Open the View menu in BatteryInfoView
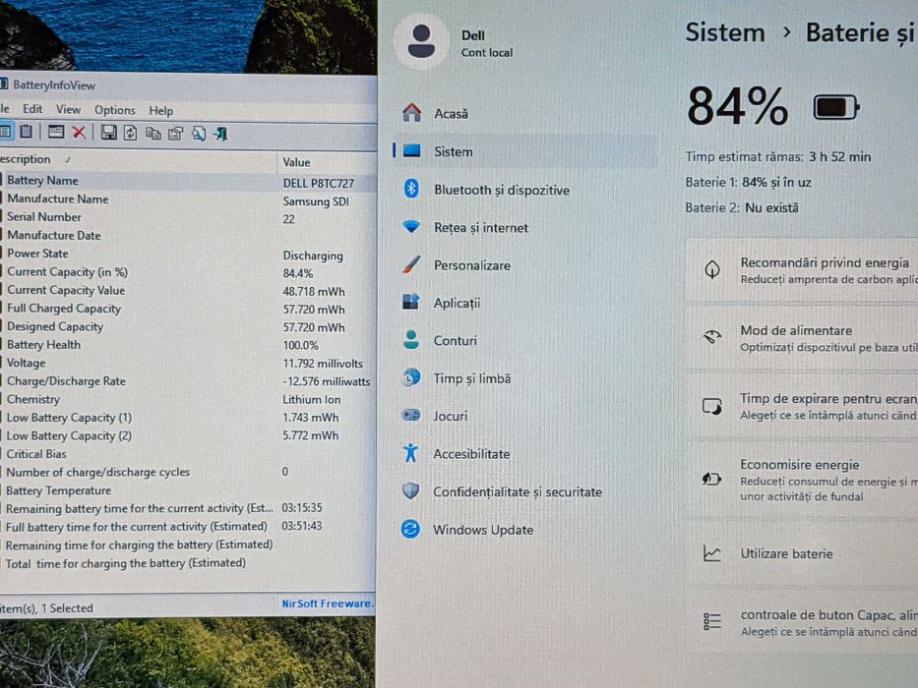918x688 pixels. click(x=69, y=110)
